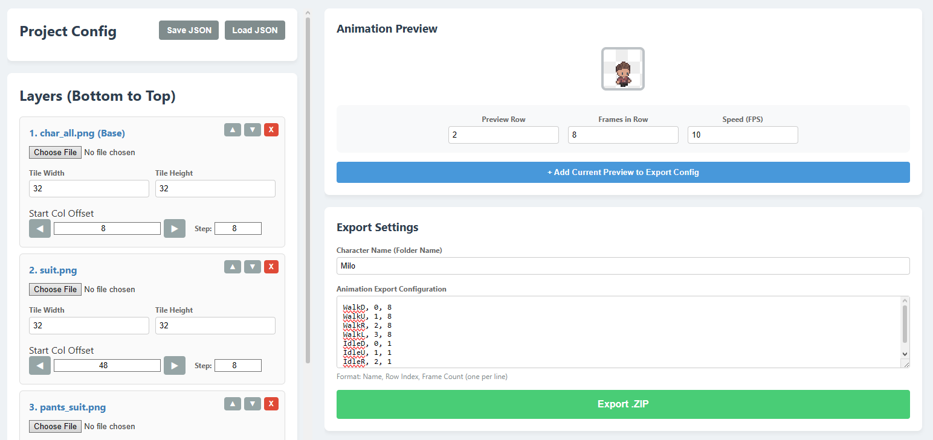Click the 'IdleD, 0, 1' config line
The width and height of the screenshot is (933, 440).
[367, 343]
